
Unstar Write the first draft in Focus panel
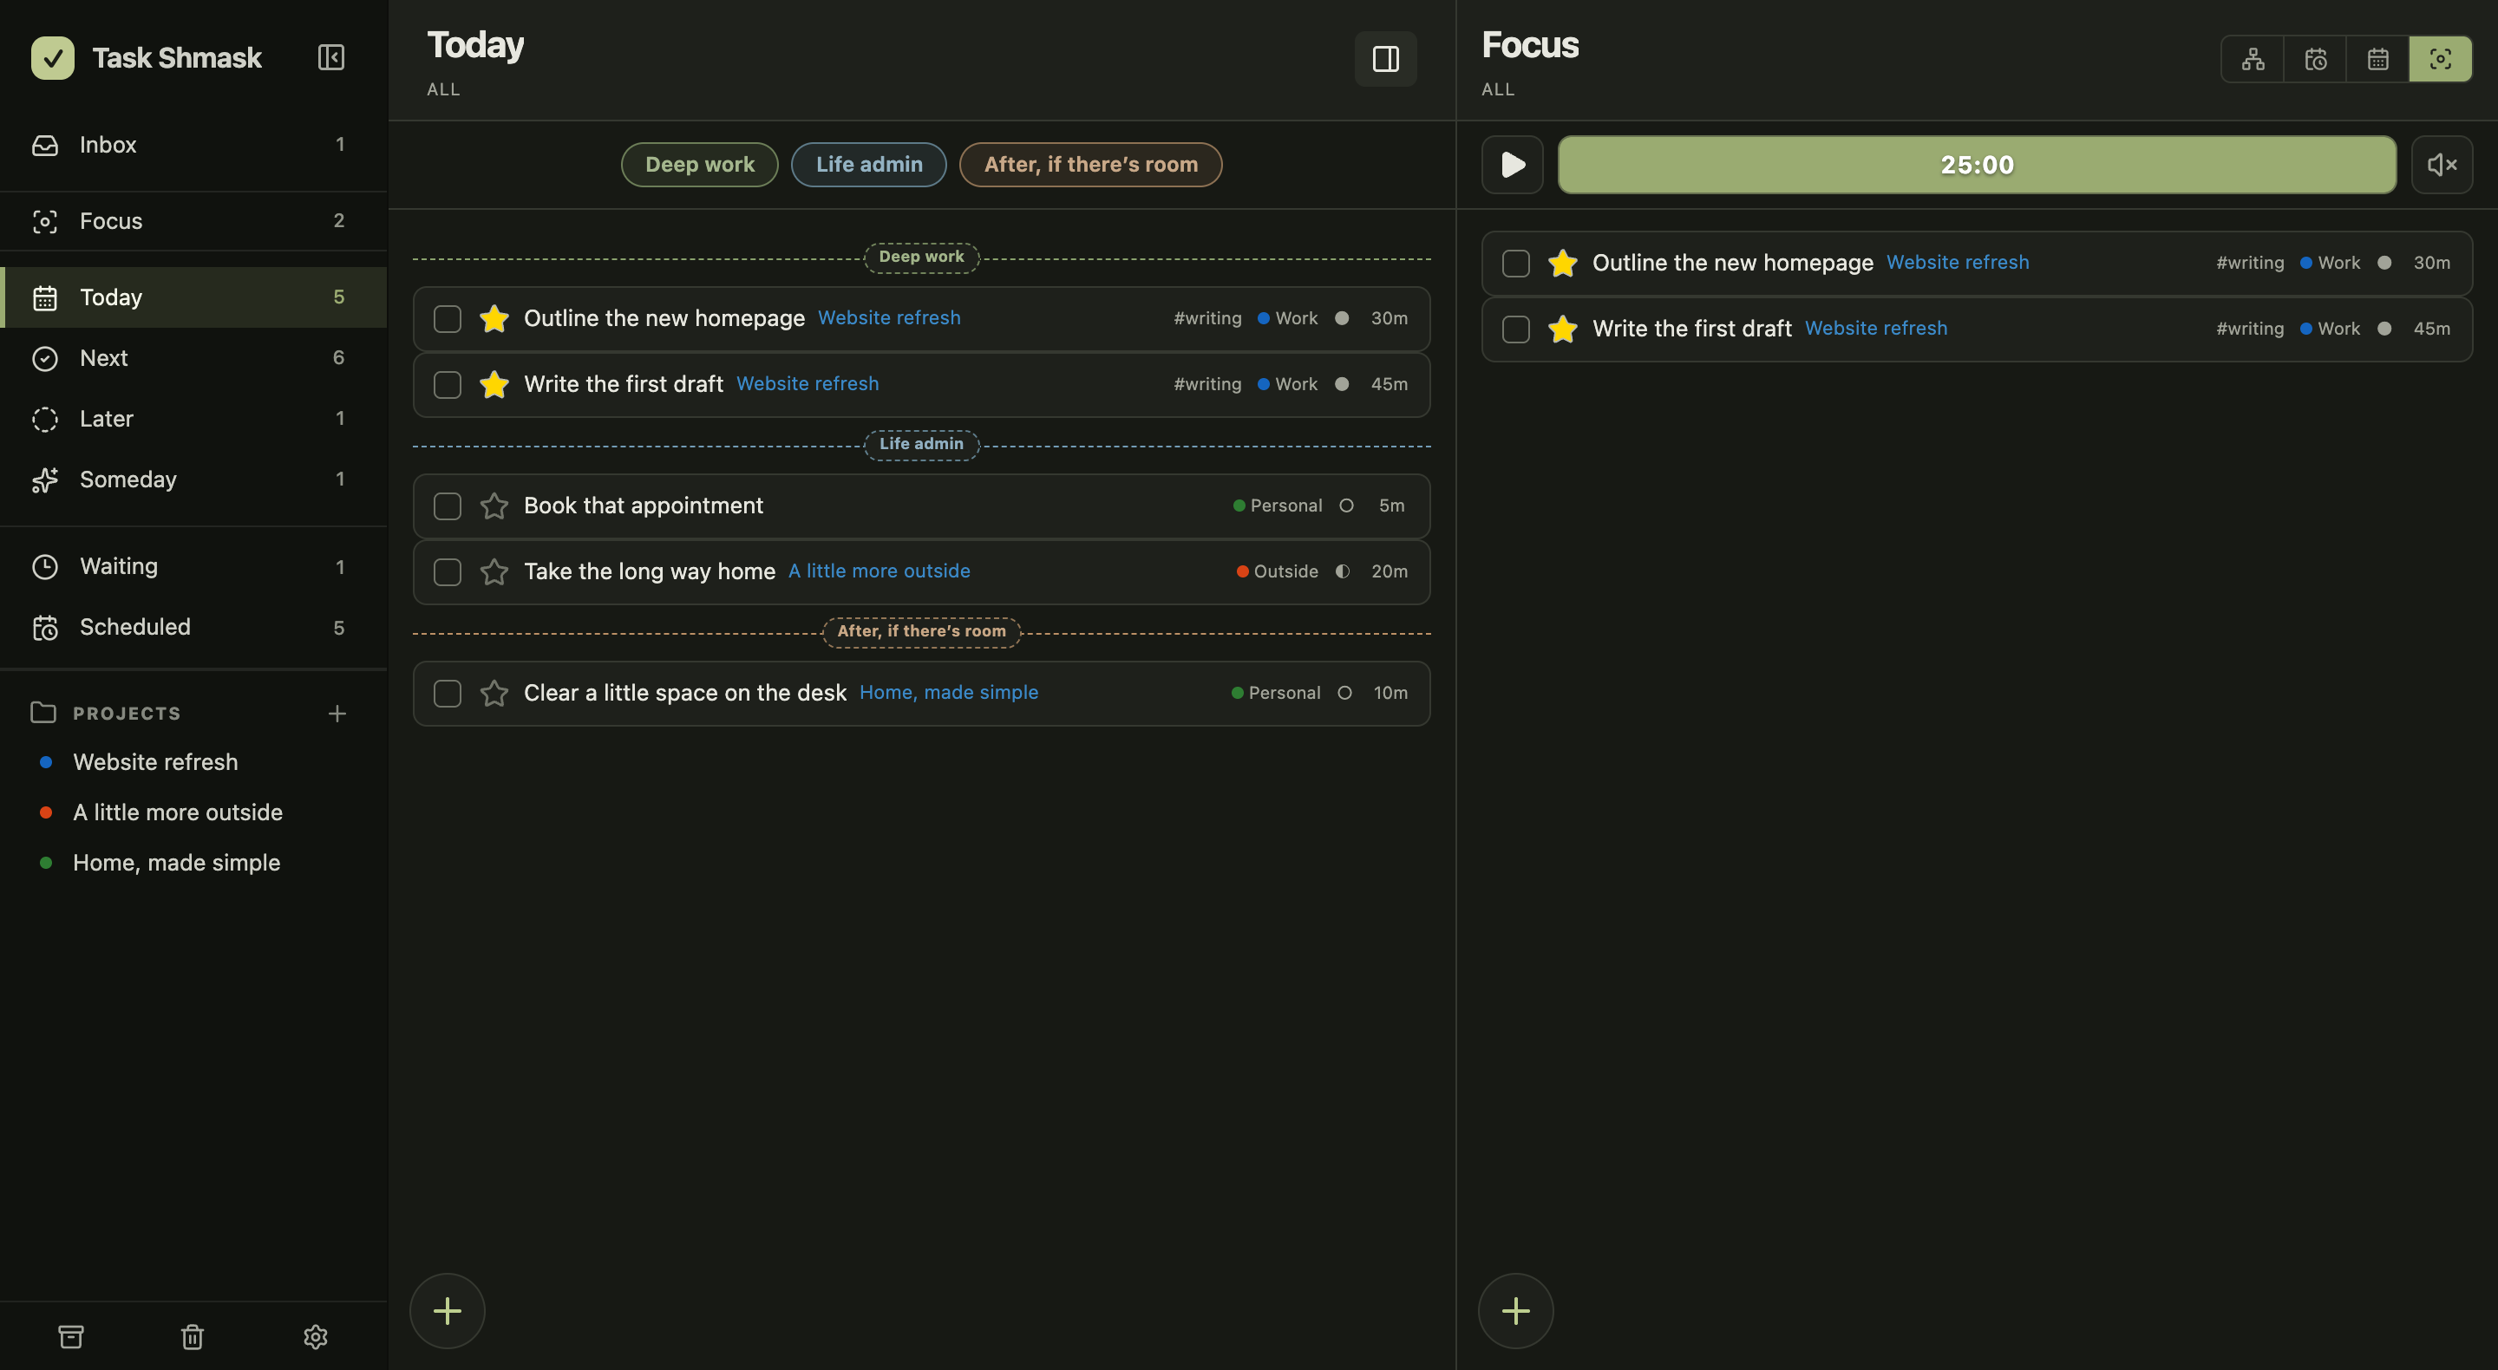(x=1562, y=329)
